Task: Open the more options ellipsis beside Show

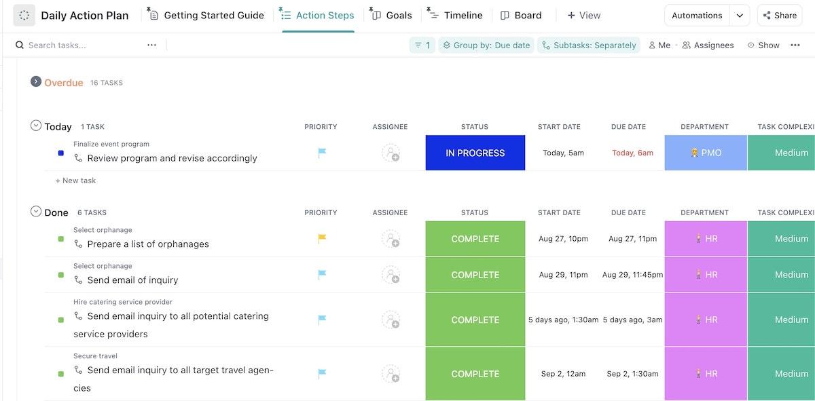Action: click(x=795, y=45)
